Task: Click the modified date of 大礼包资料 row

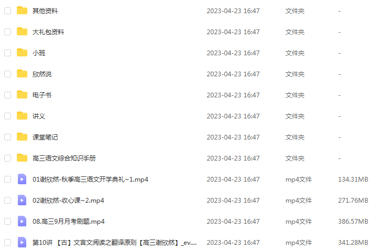Action: pos(233,32)
